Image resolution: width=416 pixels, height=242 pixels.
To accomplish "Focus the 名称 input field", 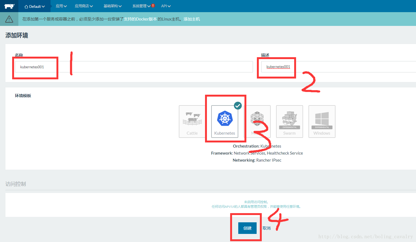I will click(134, 67).
